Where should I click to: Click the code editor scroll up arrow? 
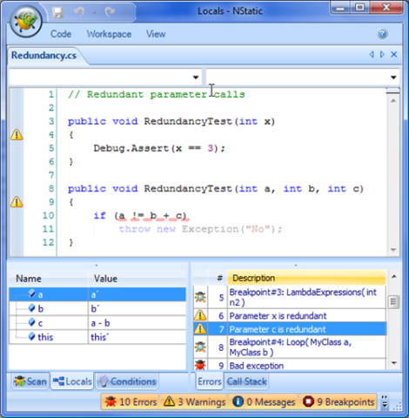tap(393, 101)
